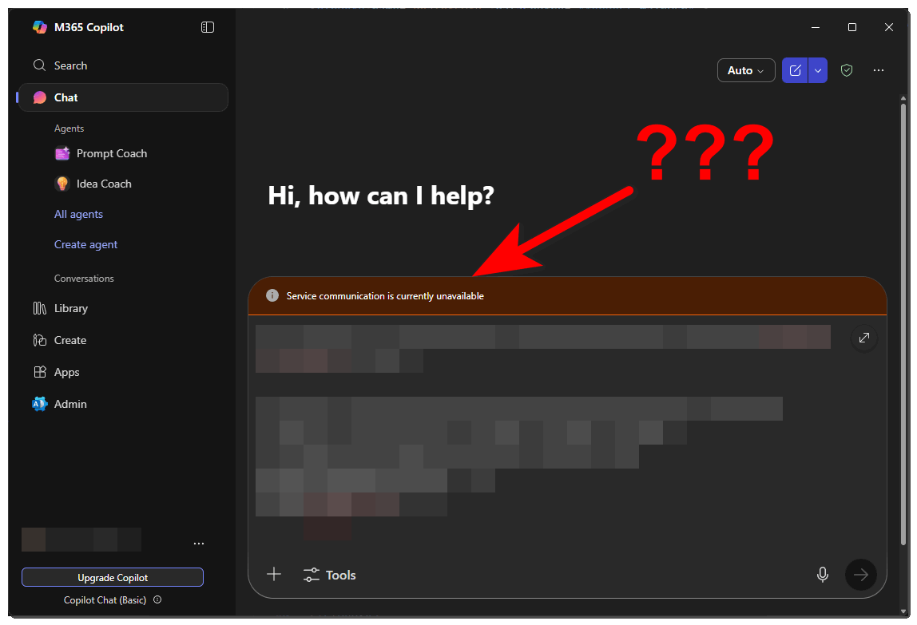Click info icon beside Copilot Chat (Basic)
Viewport: 917px width, 625px height.
tap(157, 599)
